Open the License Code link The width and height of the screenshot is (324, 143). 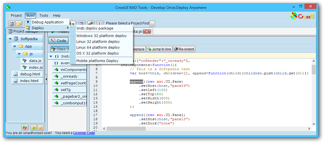[x=84, y=133]
